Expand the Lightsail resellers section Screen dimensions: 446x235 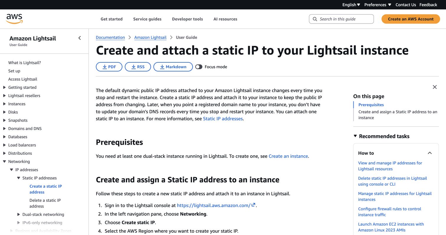pyautogui.click(x=4, y=96)
